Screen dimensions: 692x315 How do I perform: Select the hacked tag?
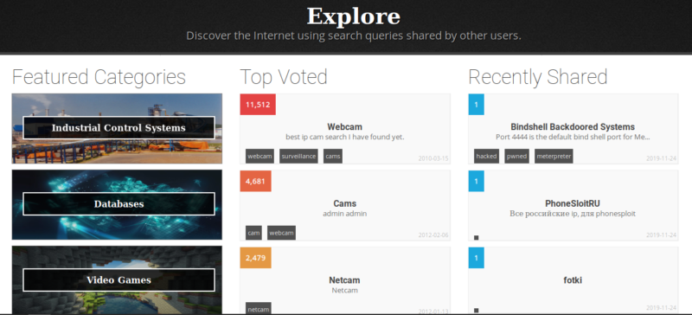click(487, 157)
